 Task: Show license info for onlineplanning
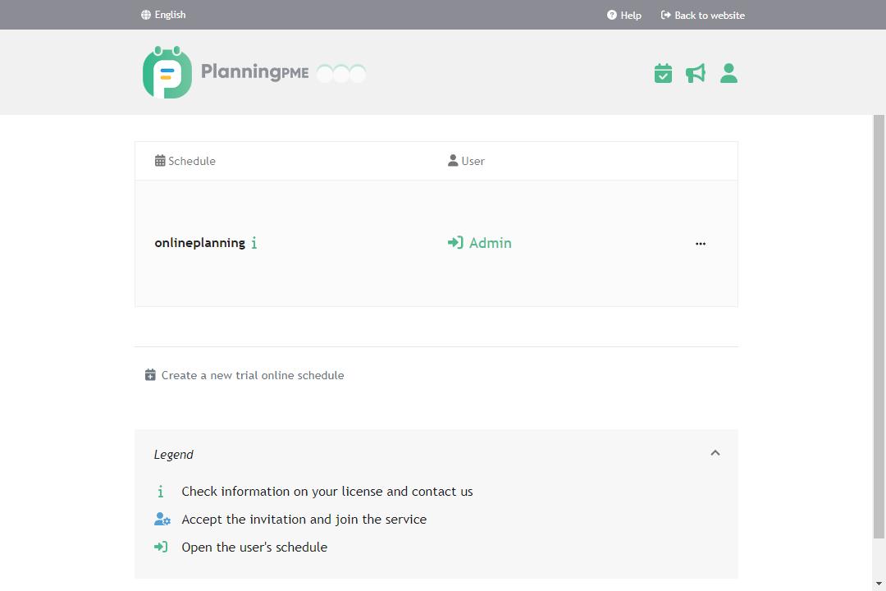tap(254, 243)
